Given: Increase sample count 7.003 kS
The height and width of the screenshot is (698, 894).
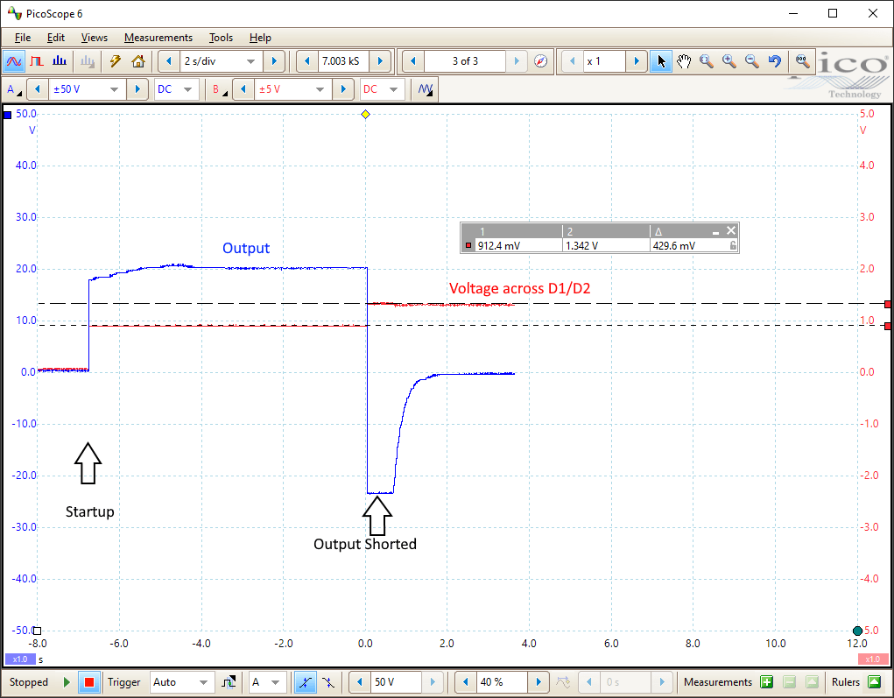Looking at the screenshot, I should pyautogui.click(x=380, y=61).
